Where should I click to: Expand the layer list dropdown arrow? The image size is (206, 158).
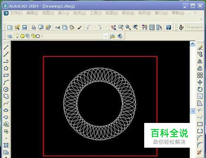[x=106, y=36]
